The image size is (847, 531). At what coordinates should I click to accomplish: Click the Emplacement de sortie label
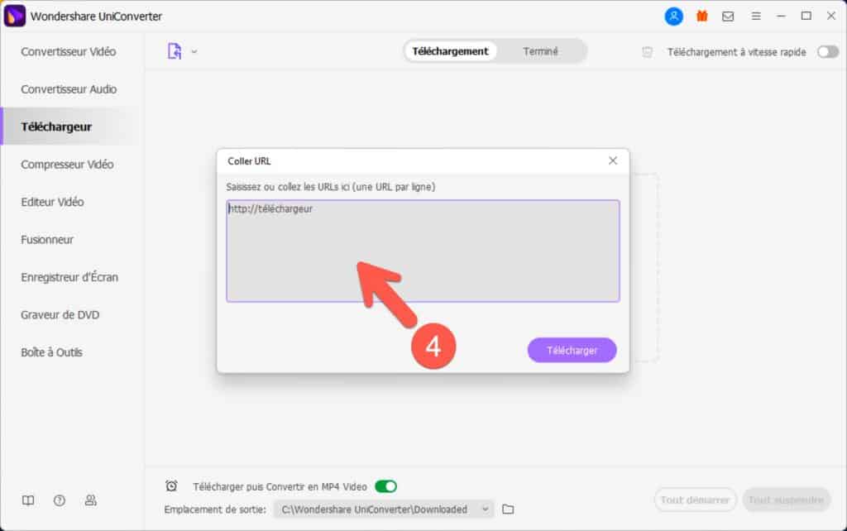[215, 509]
